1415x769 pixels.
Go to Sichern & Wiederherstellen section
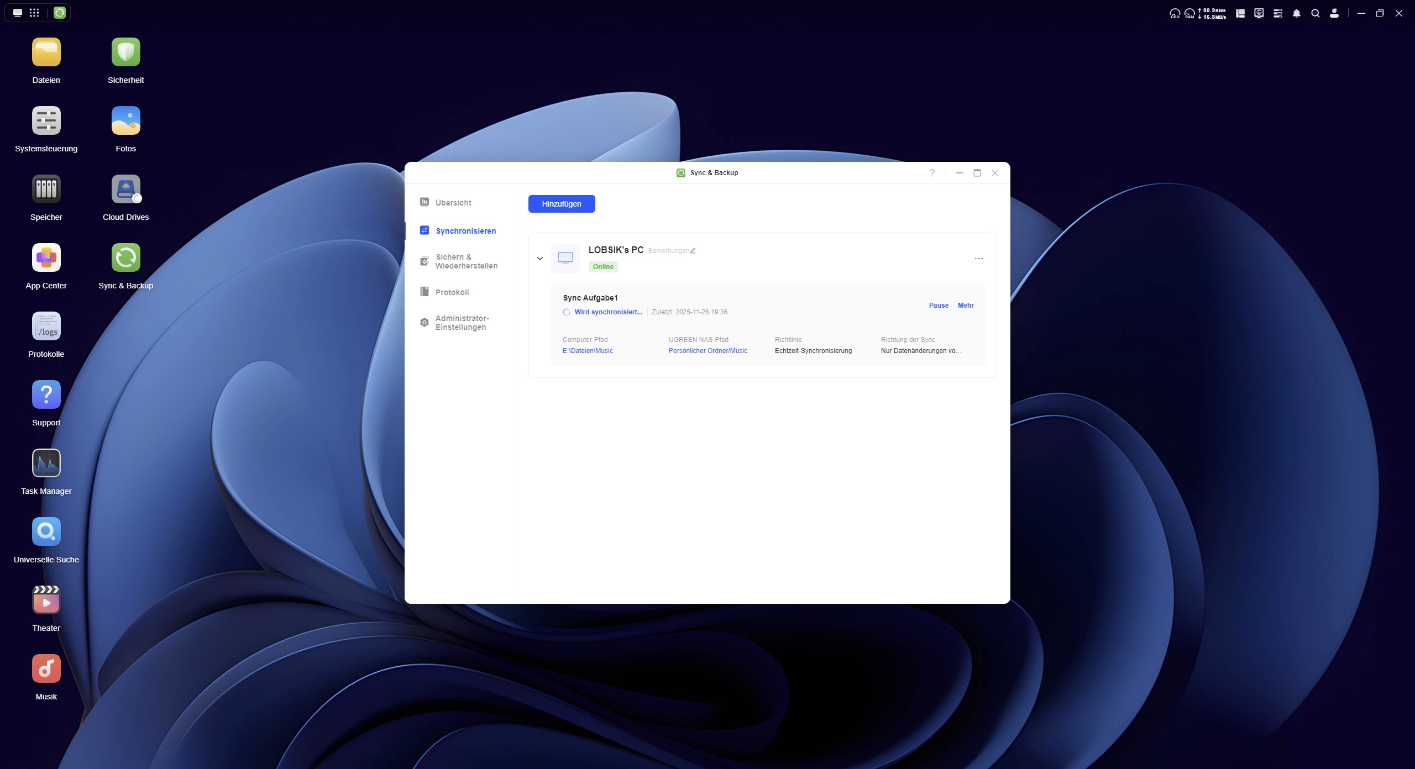(465, 261)
